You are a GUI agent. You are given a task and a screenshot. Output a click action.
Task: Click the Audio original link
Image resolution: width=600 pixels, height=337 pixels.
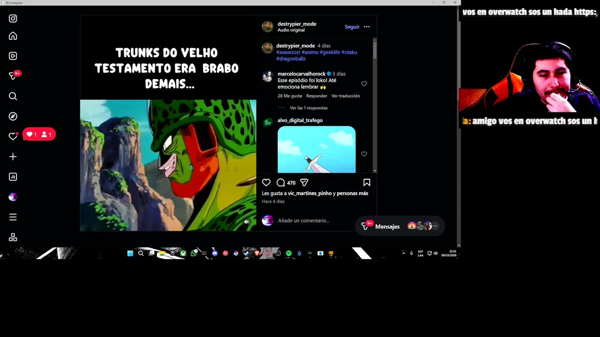(x=291, y=30)
